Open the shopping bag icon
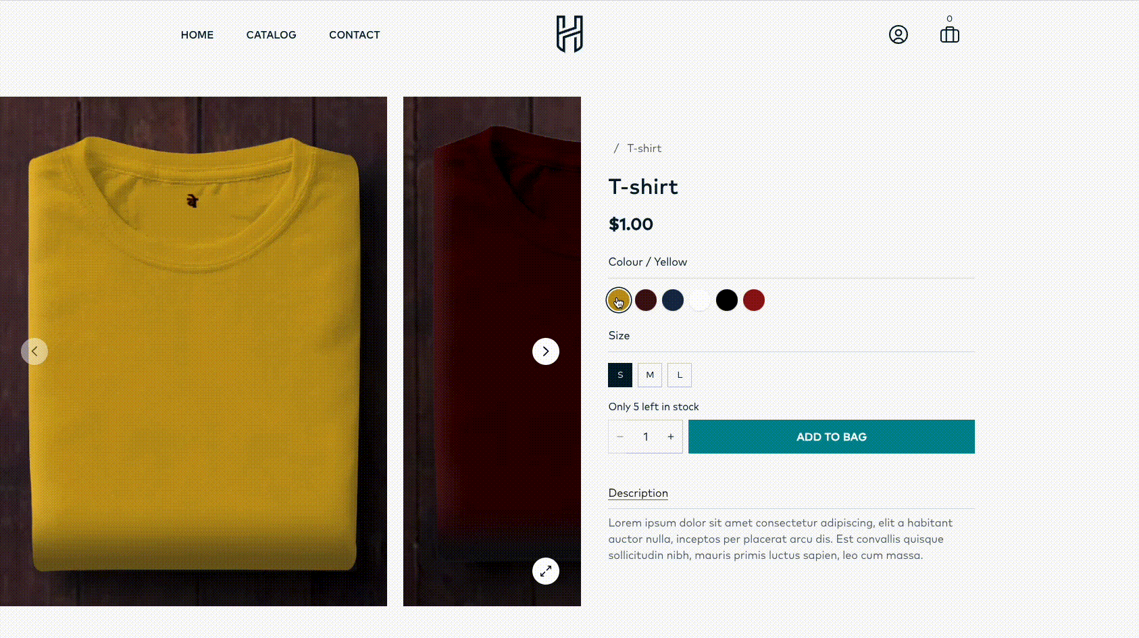The image size is (1139, 638). [x=949, y=34]
